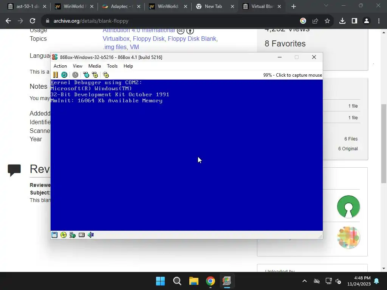This screenshot has width=387, height=290.
Task: Open Windows taskbar search
Action: coord(177,281)
